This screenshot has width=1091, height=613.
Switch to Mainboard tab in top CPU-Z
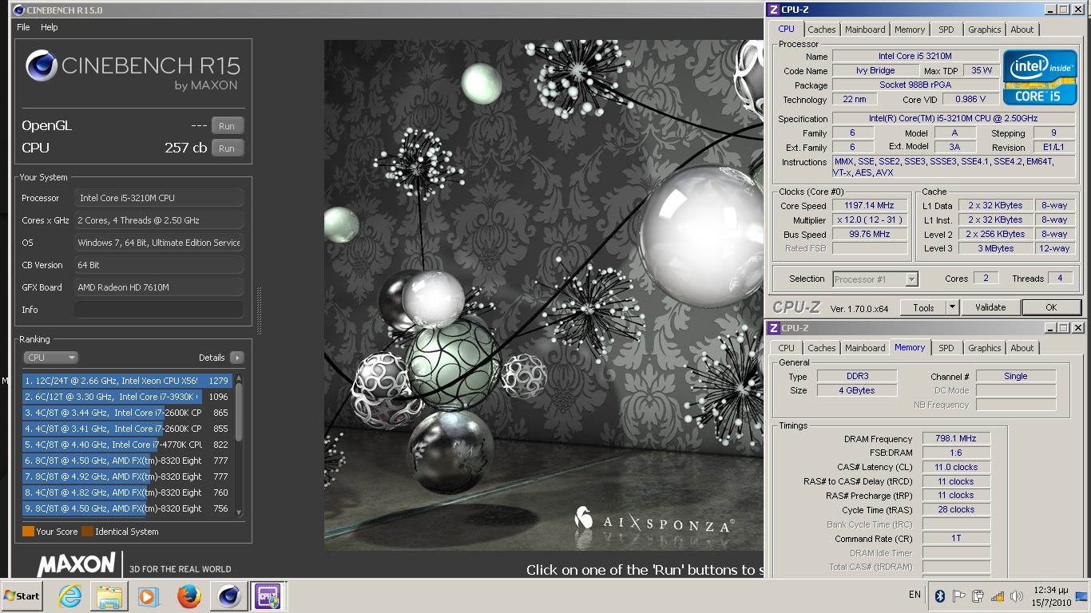point(865,30)
